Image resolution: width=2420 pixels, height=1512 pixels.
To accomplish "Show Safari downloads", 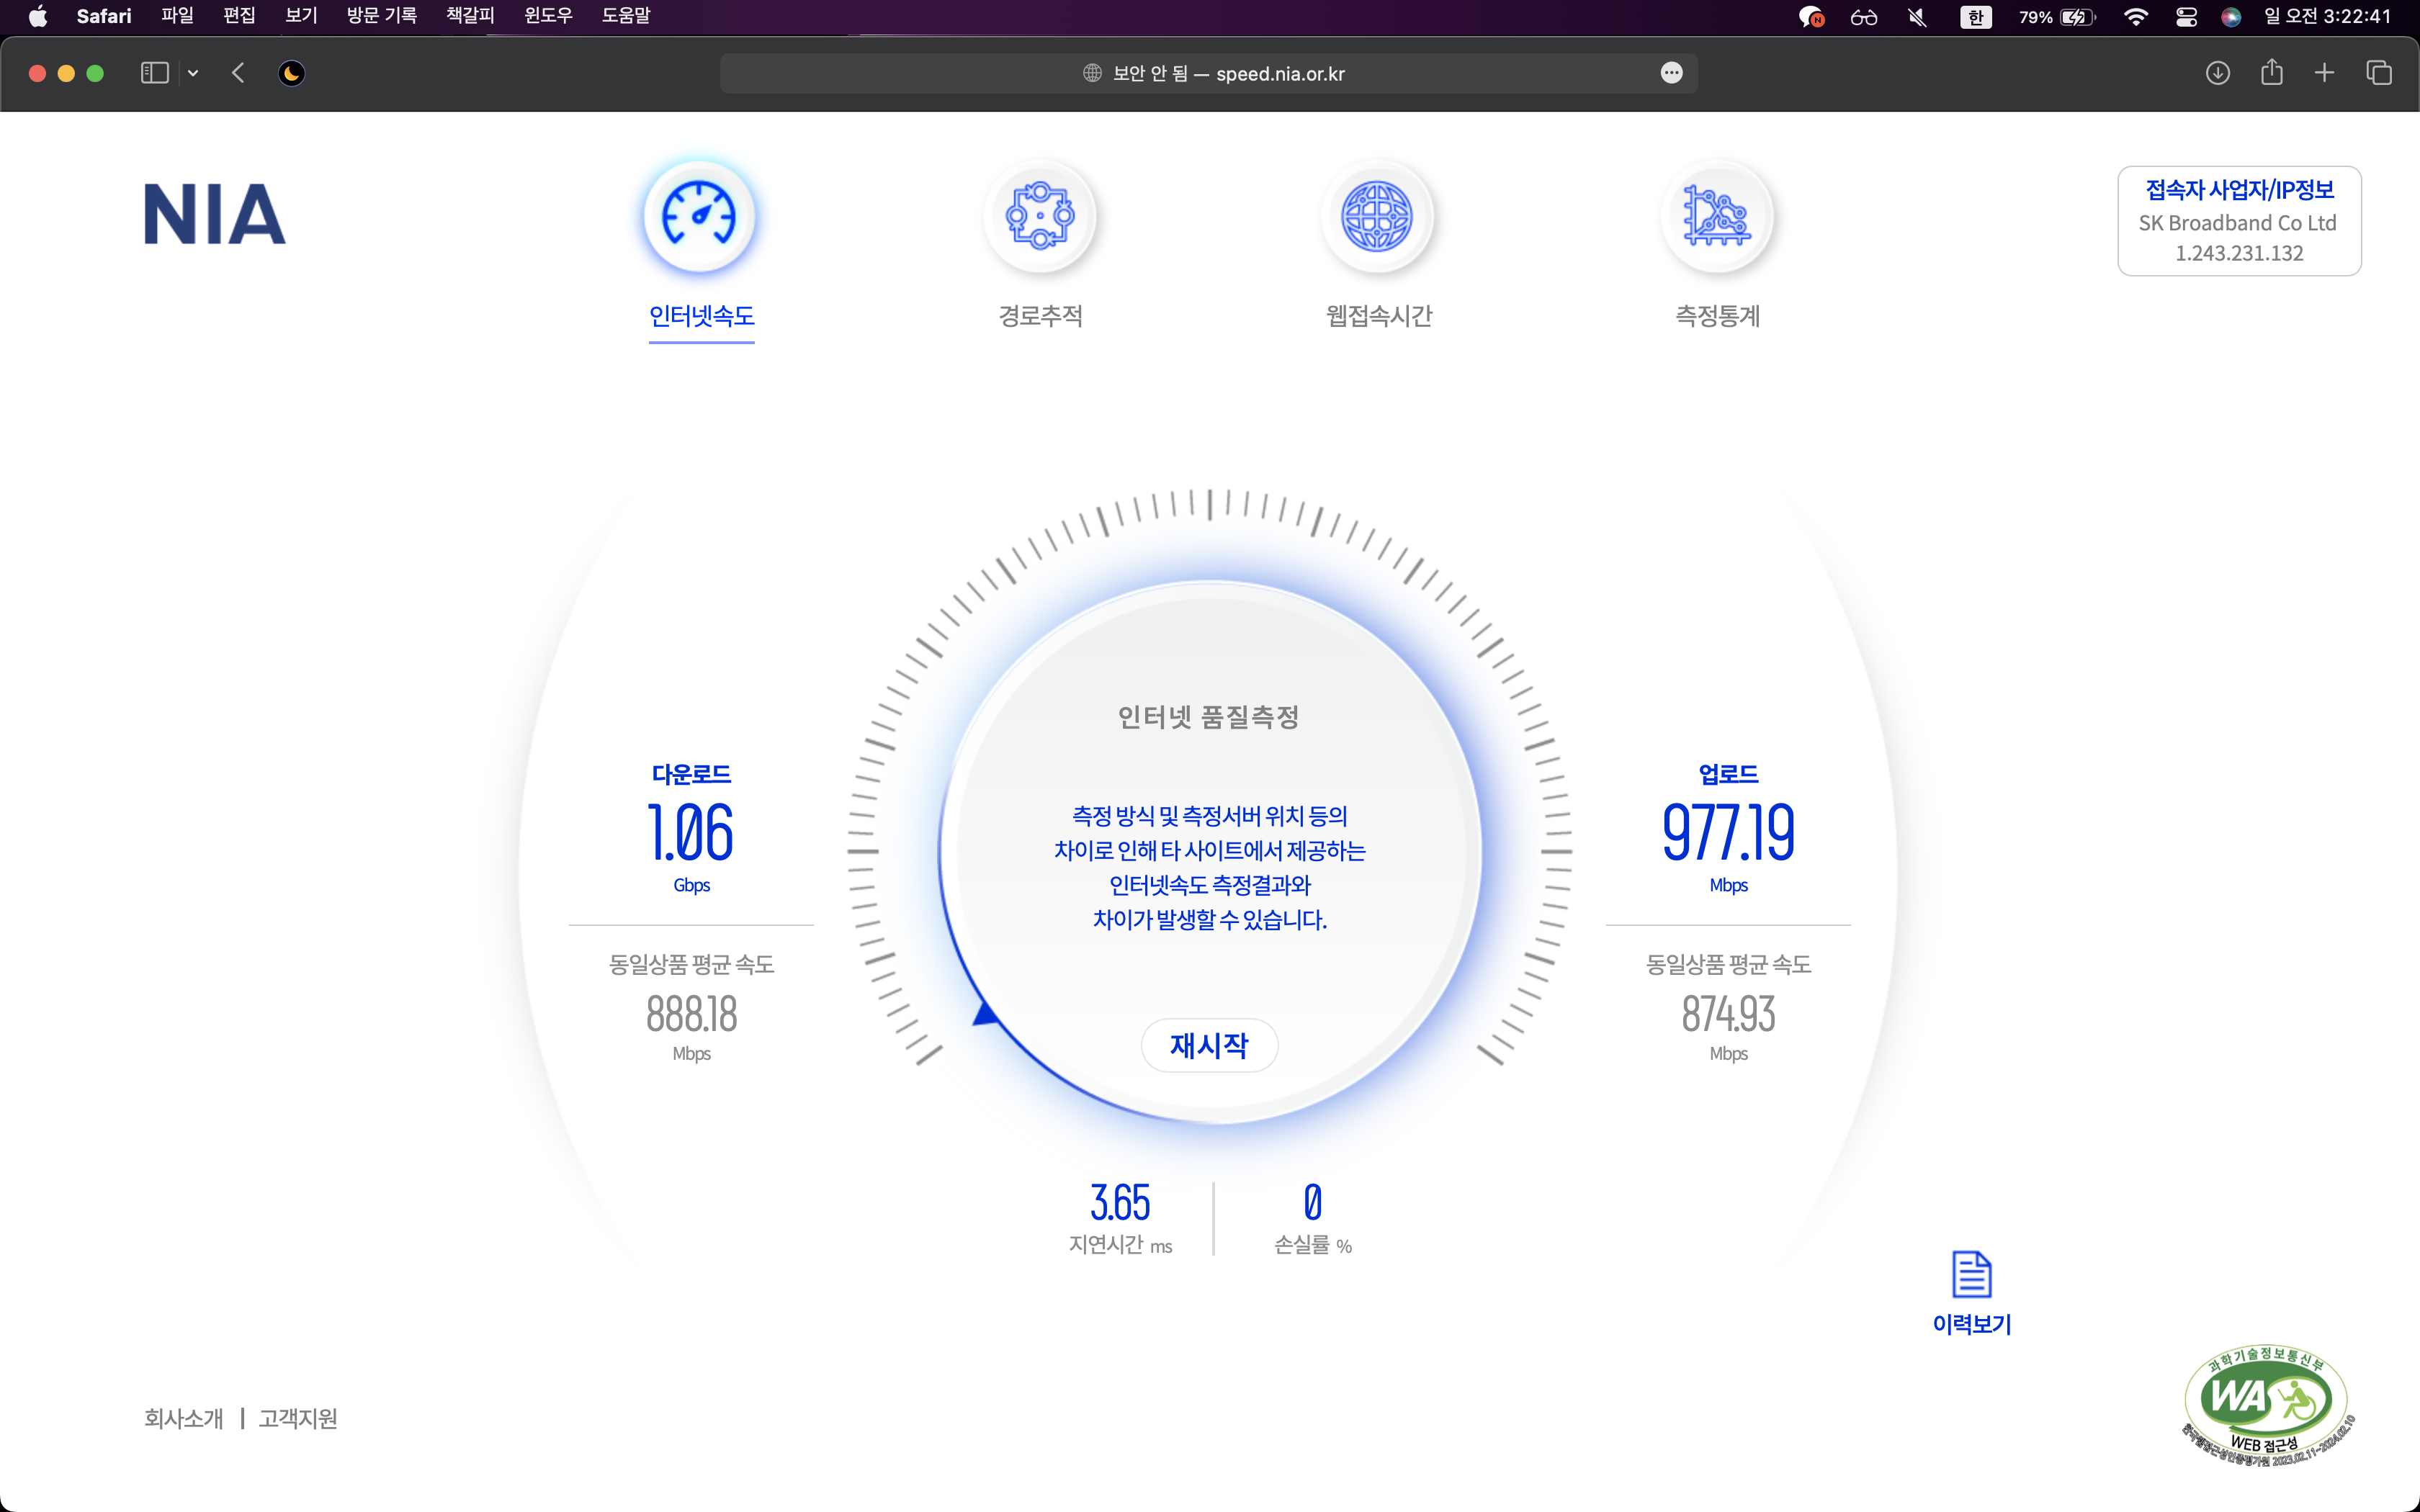I will [2218, 73].
